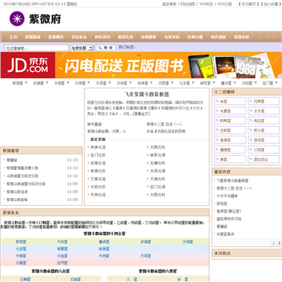Focus the site search input field
The width and height of the screenshot is (282, 282).
37,48
